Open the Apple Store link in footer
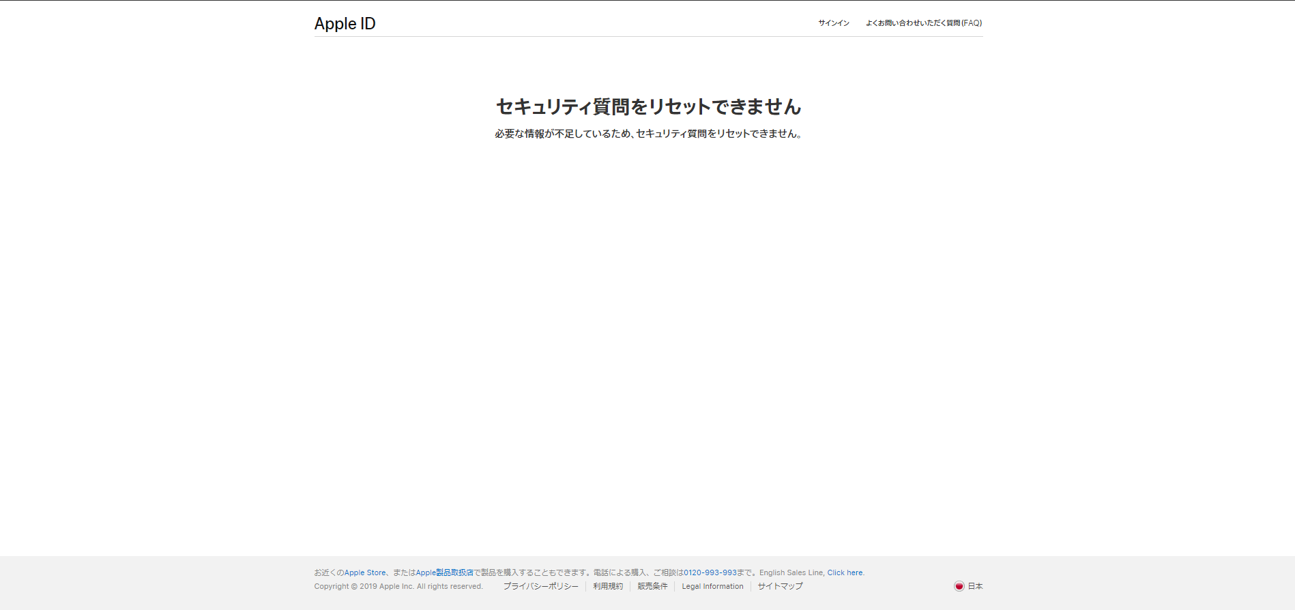Viewport: 1295px width, 610px height. [x=364, y=572]
